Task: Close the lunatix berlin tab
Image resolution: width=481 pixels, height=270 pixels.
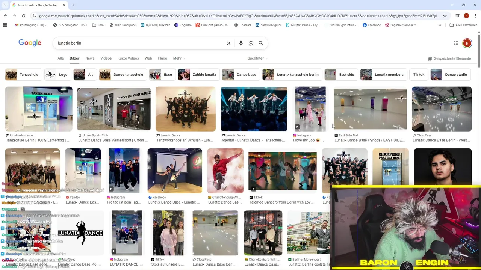Action: pos(64,5)
